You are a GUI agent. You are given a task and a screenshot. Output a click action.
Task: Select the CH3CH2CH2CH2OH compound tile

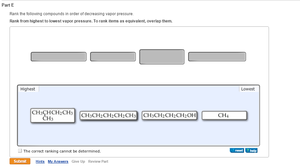tap(170, 116)
